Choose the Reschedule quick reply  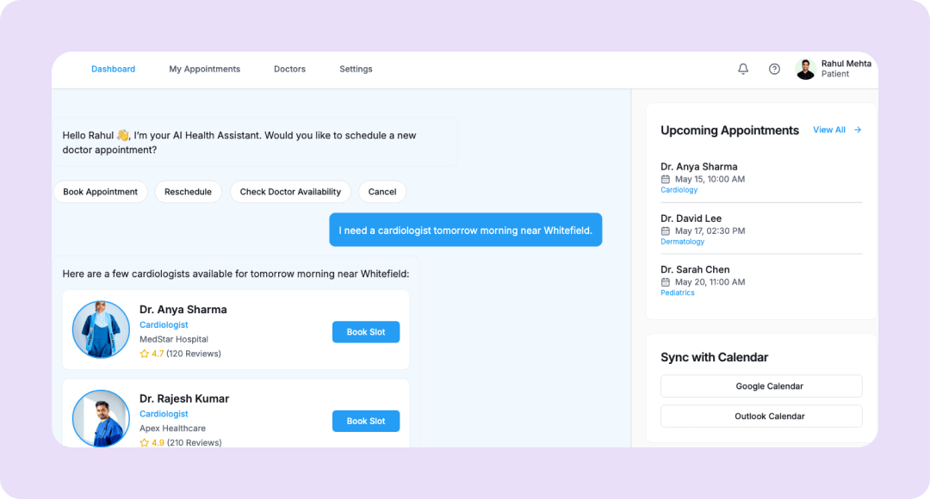(x=188, y=192)
